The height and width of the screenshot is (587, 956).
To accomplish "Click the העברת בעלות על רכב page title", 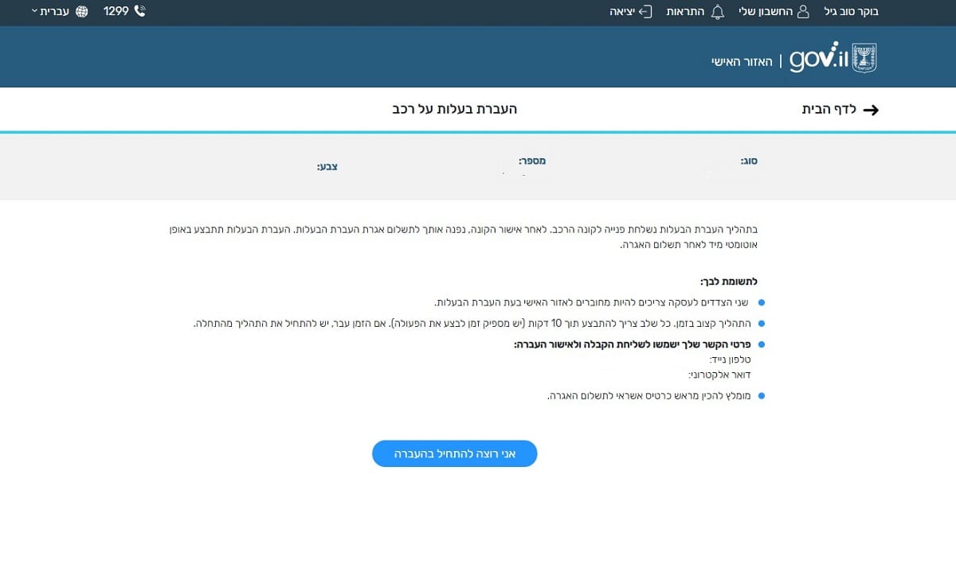I will pyautogui.click(x=454, y=108).
